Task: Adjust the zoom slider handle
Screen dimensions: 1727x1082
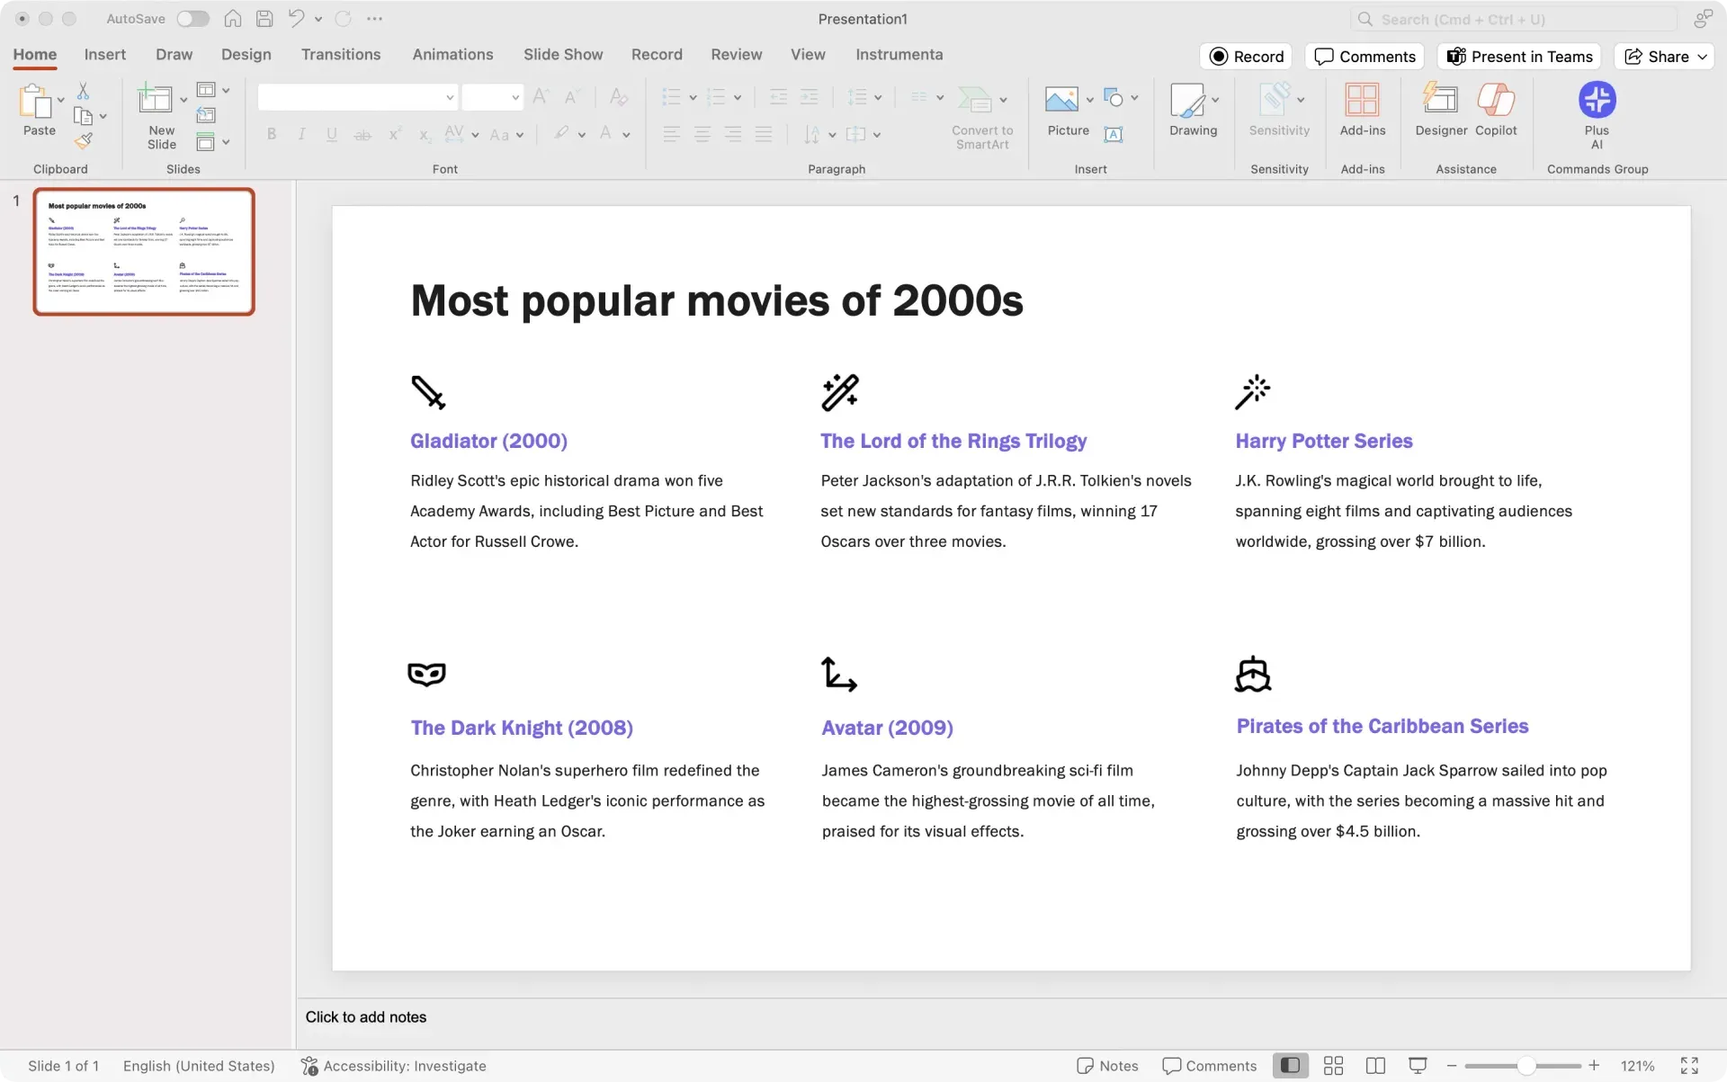Action: 1526,1066
